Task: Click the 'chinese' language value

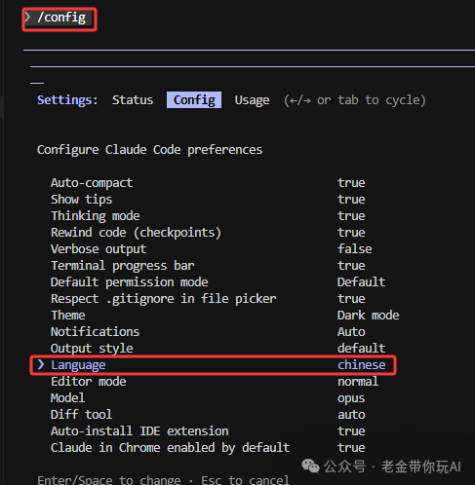Action: [x=362, y=365]
